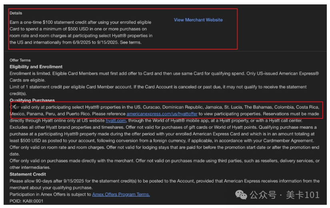Click the POID: KA8I:0001 text
Image resolution: width=330 pixels, height=208 pixels.
(x=26, y=201)
